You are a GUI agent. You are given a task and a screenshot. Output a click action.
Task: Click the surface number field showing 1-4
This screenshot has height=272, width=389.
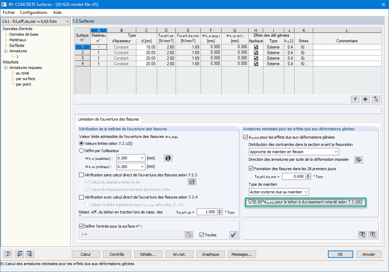pyautogui.click(x=131, y=234)
